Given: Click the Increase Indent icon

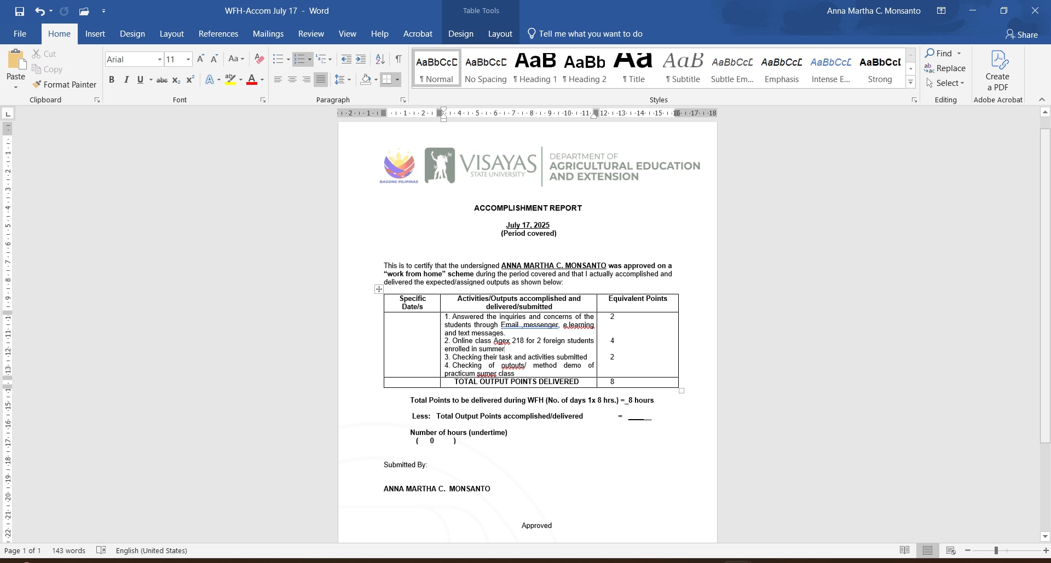Looking at the screenshot, I should coord(361,59).
